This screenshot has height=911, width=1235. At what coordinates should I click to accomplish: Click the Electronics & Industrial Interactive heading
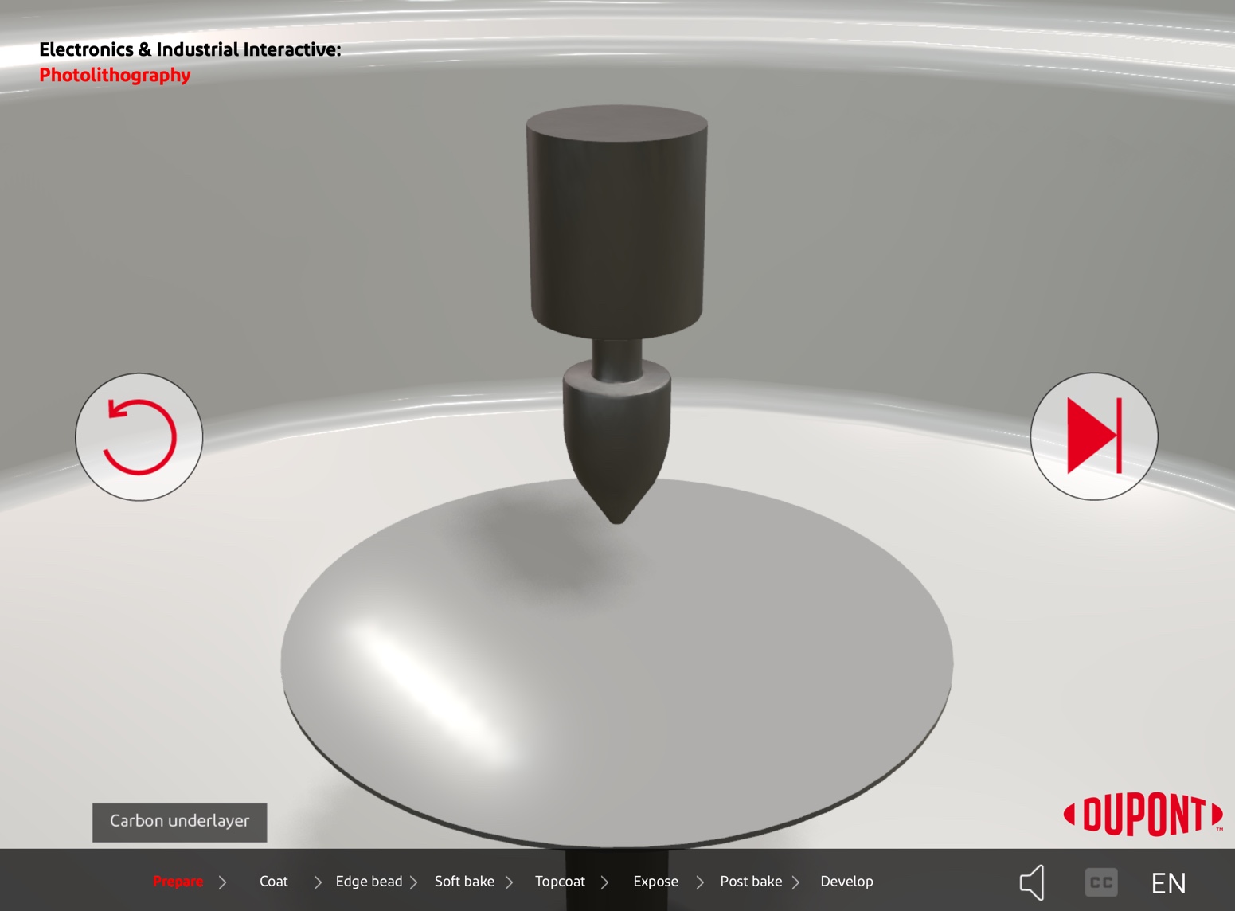(190, 49)
